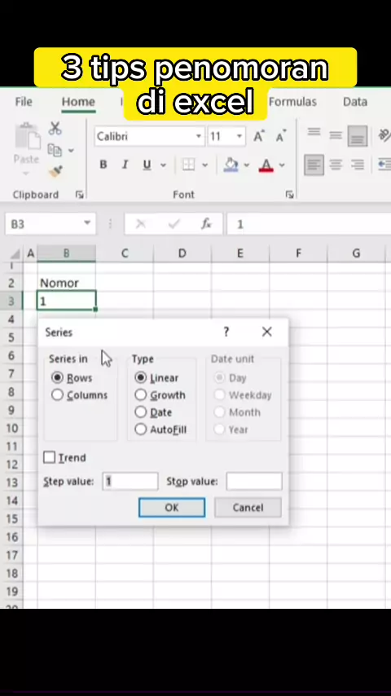Select the Linear type option
Viewport: 391px width, 696px height.
[141, 377]
